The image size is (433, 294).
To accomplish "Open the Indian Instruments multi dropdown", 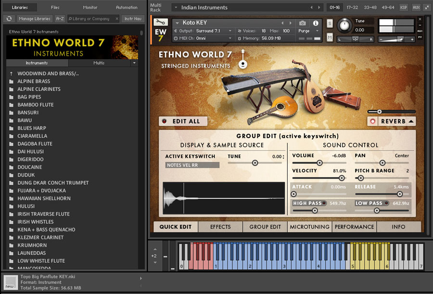I will [176, 8].
